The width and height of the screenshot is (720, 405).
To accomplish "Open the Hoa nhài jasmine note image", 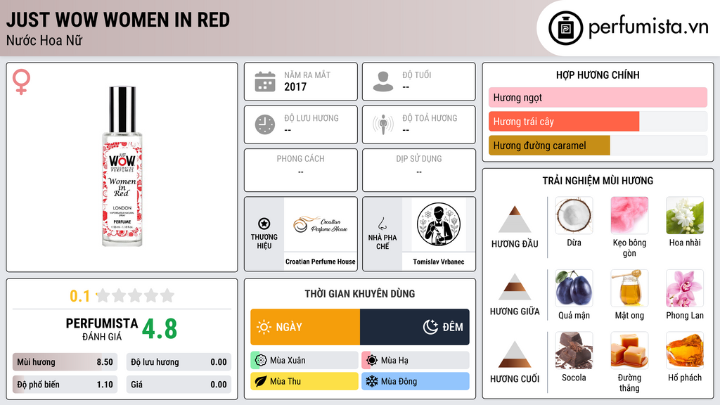I will click(685, 215).
